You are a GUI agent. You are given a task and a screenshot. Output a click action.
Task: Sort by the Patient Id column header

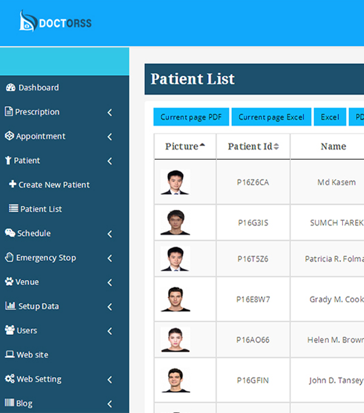(x=253, y=146)
